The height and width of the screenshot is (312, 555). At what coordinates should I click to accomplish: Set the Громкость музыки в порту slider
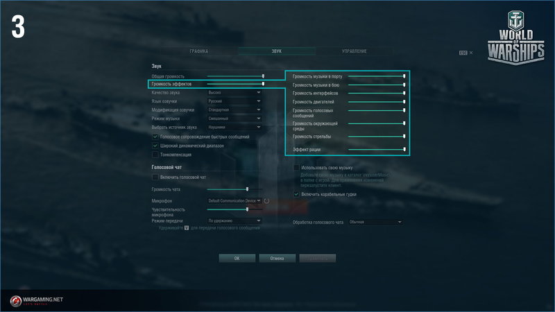(x=377, y=76)
